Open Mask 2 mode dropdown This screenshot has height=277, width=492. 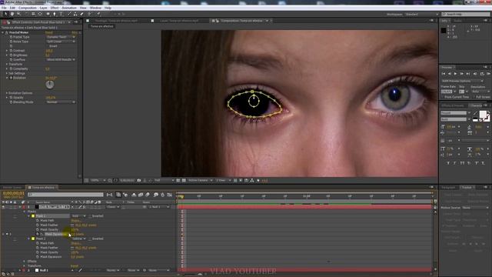click(x=78, y=239)
